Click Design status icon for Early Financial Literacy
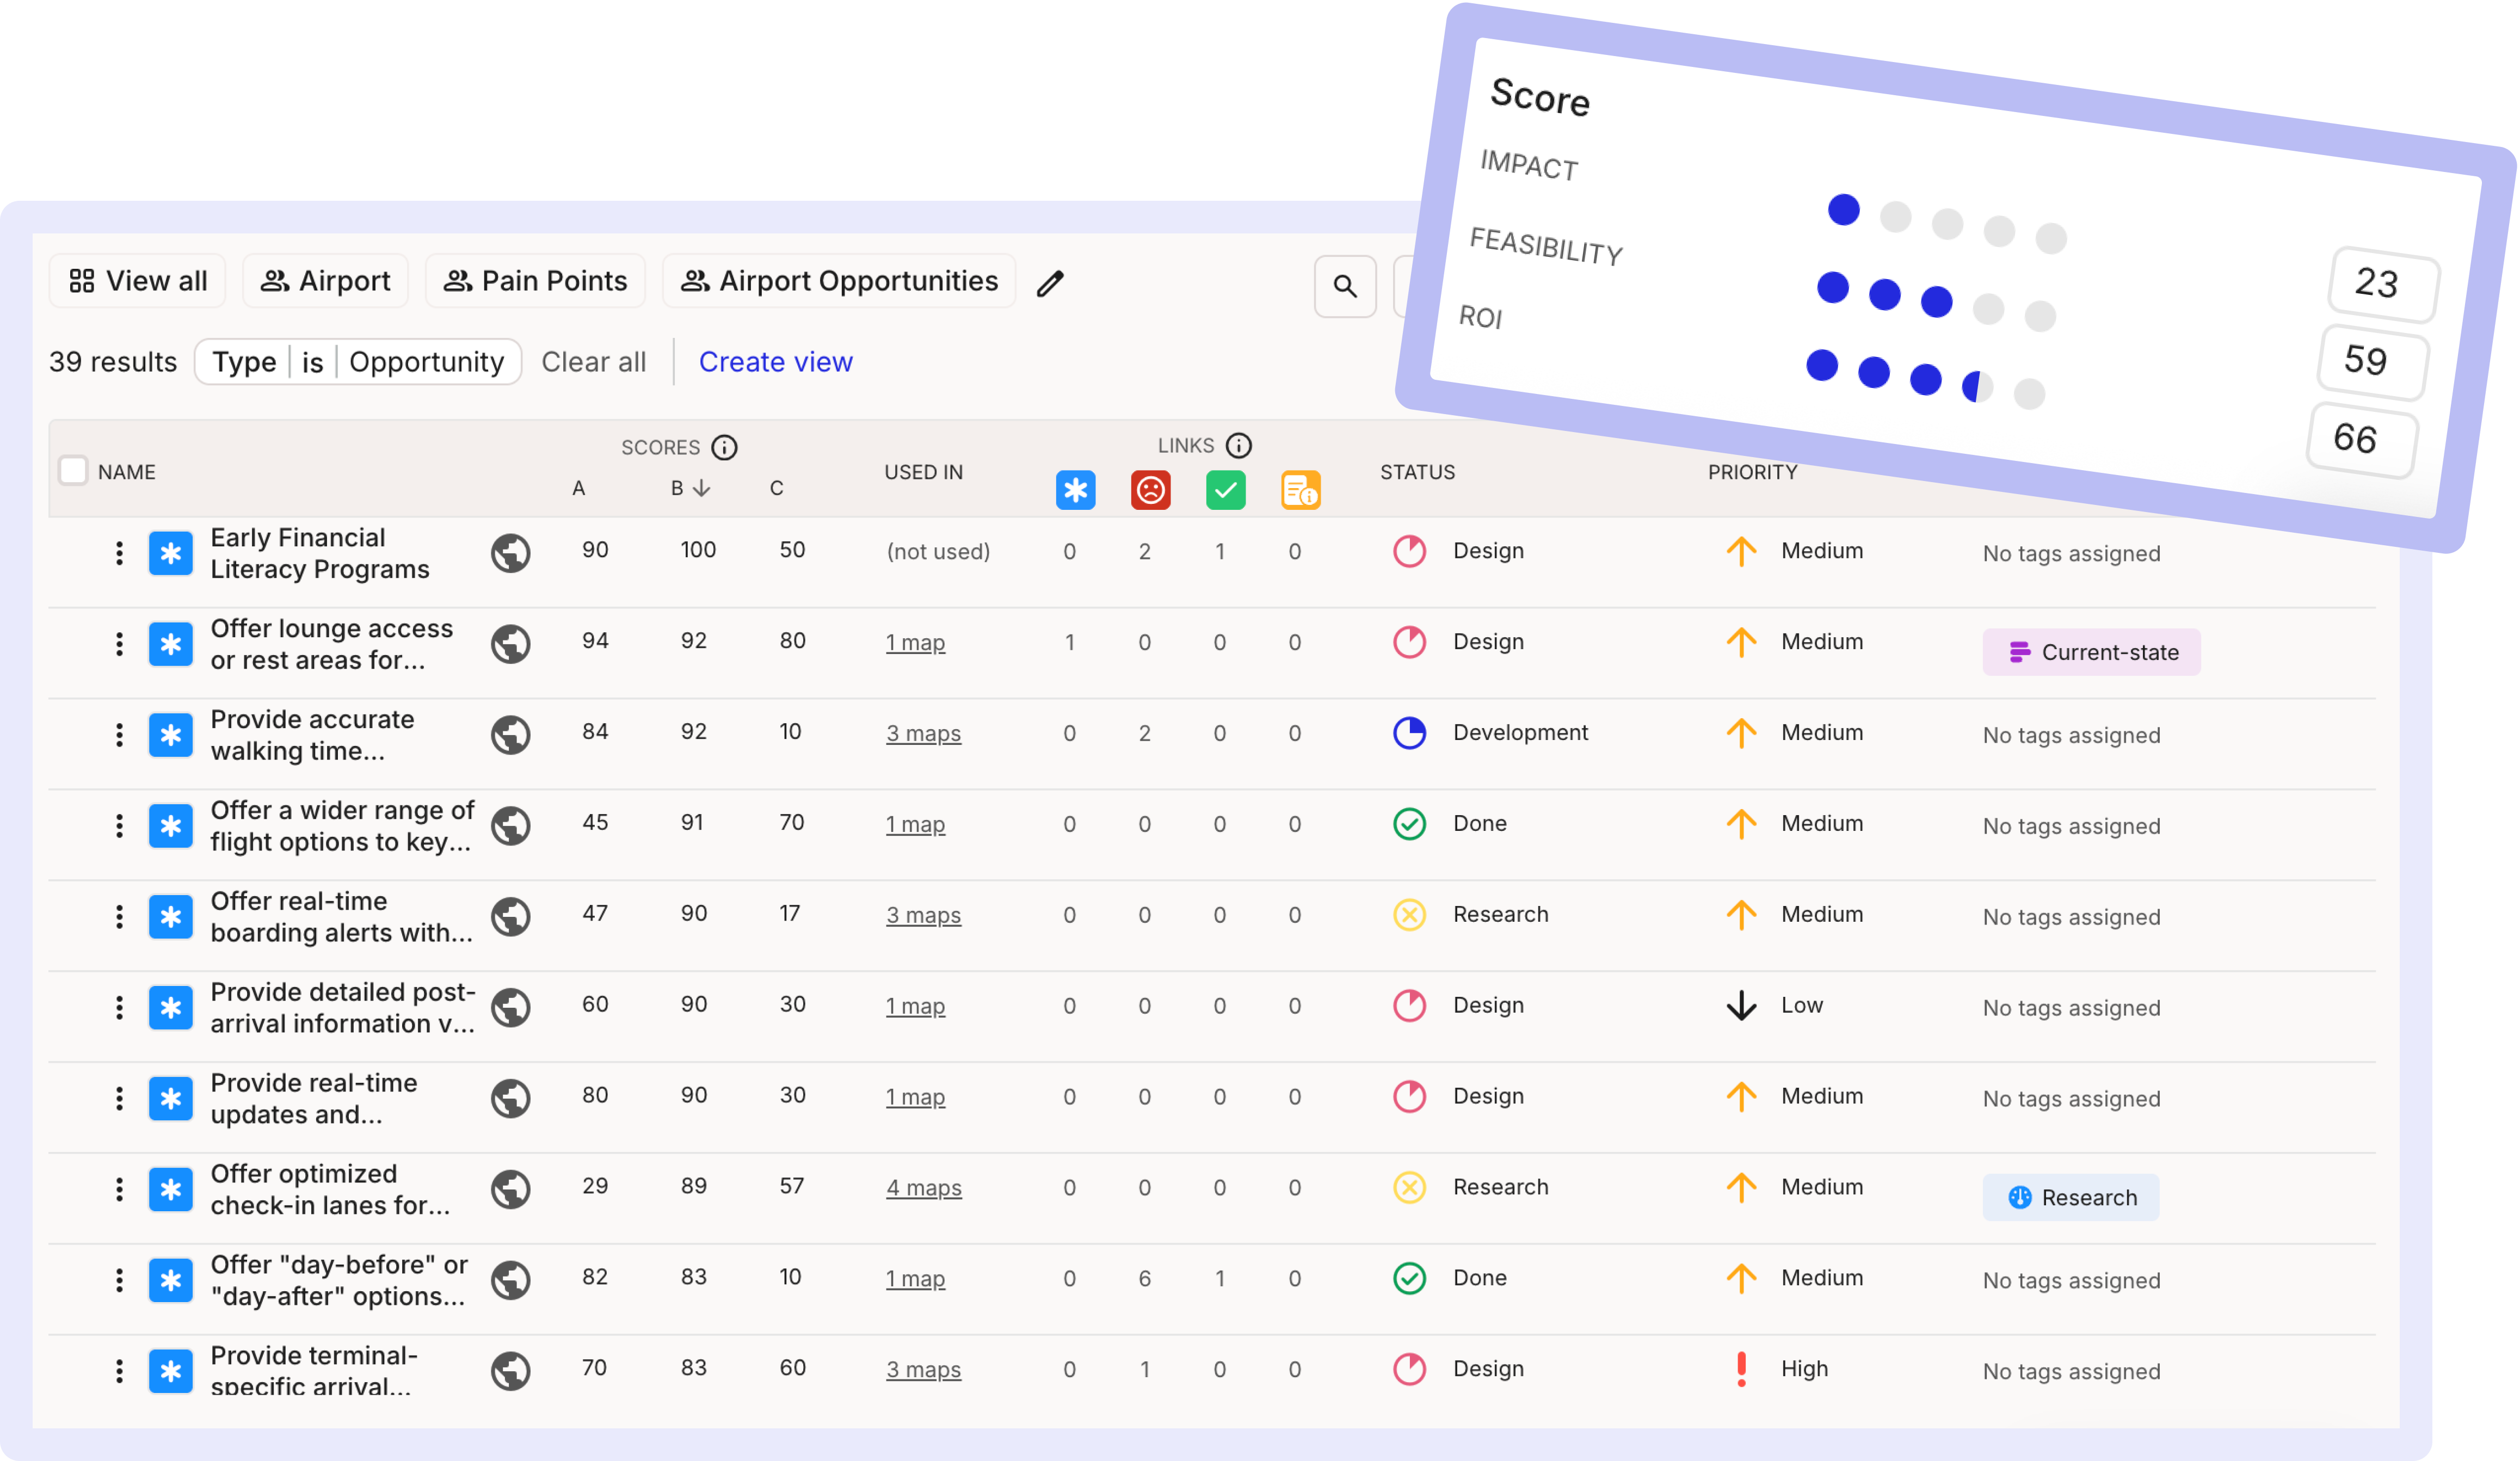Image resolution: width=2520 pixels, height=1461 pixels. 1409,551
